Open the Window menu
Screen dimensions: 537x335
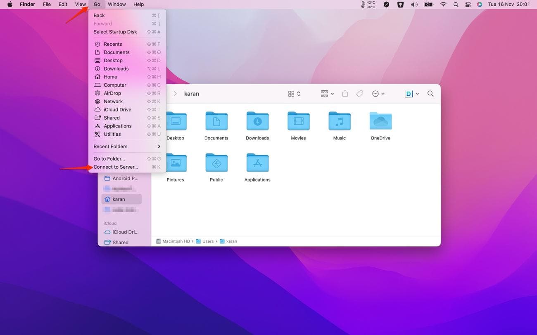[x=116, y=4]
